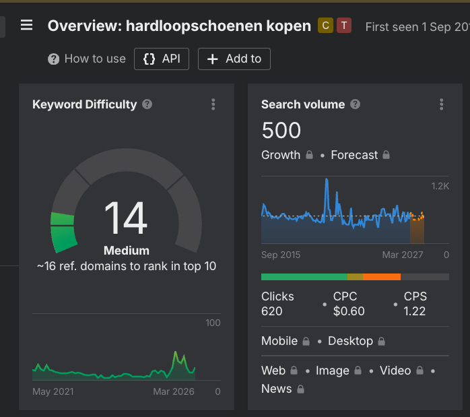Click the orange forecast portion of volume chart
The image size is (470, 417).
pos(417,228)
